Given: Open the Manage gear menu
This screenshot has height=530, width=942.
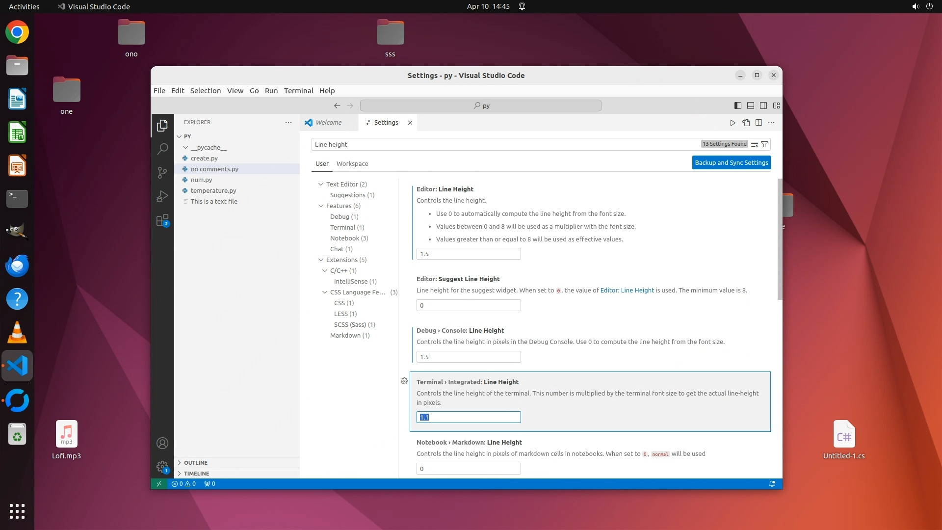Looking at the screenshot, I should click(162, 467).
